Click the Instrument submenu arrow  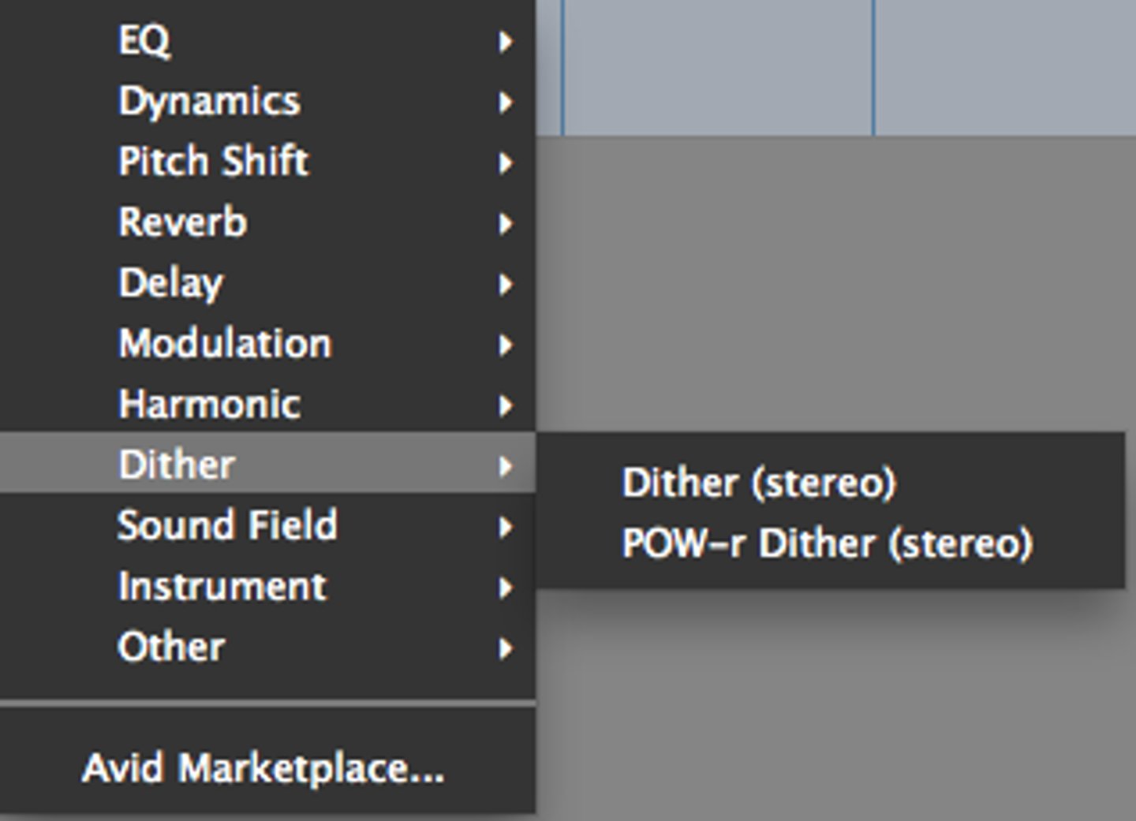[506, 587]
